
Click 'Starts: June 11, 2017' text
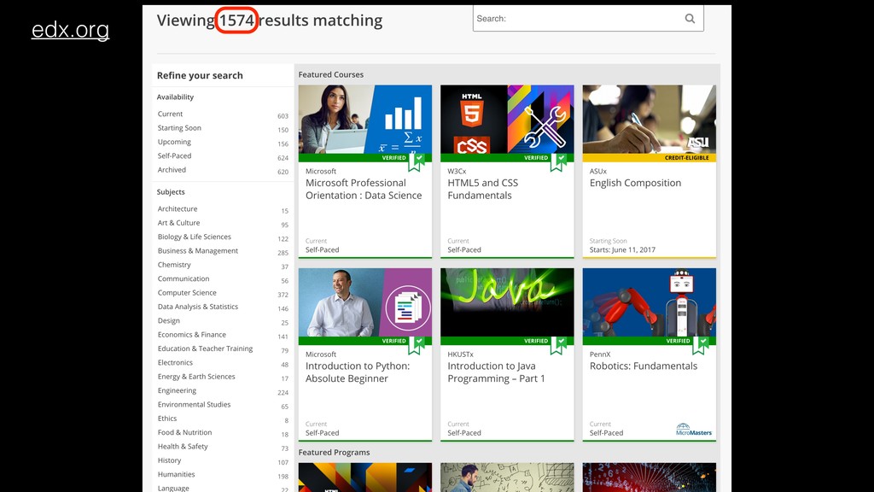622,250
